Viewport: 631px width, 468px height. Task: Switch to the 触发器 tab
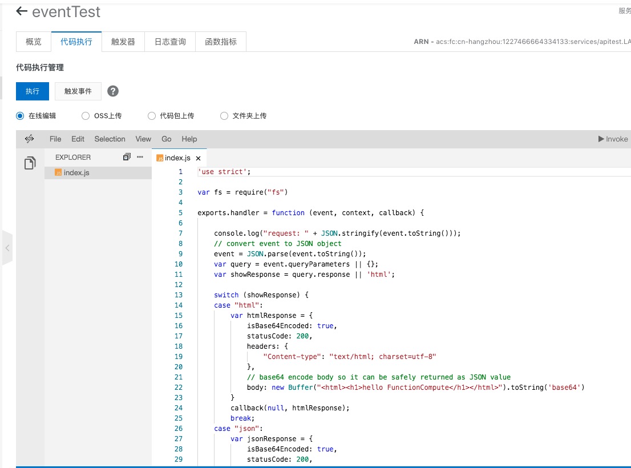click(123, 42)
